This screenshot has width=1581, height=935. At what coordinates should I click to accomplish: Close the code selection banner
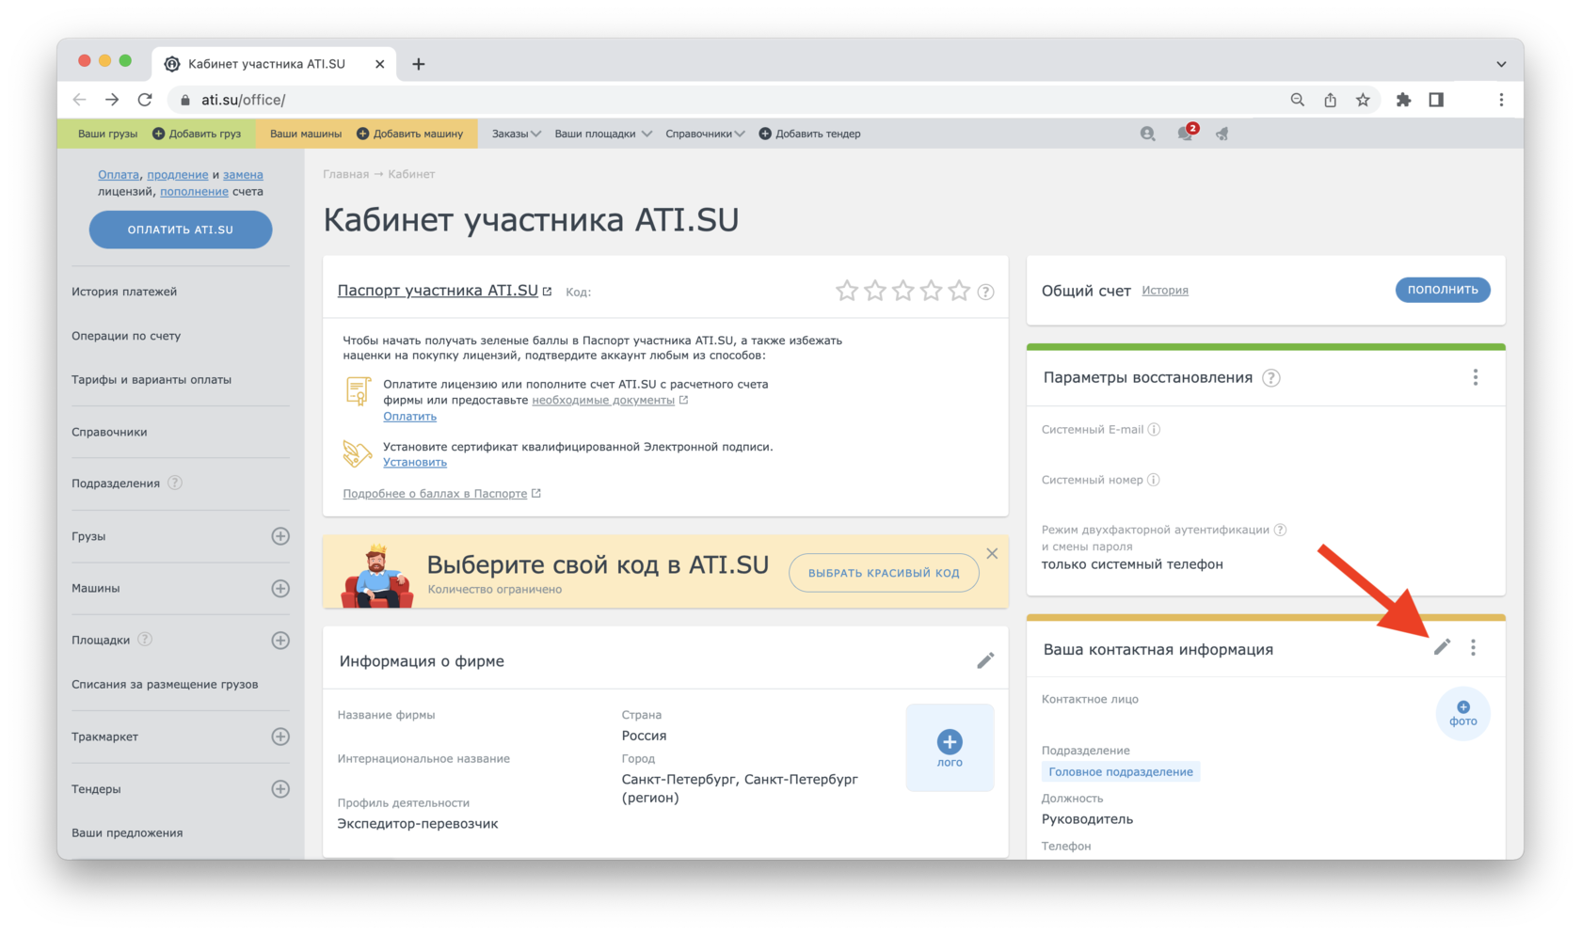(x=992, y=553)
